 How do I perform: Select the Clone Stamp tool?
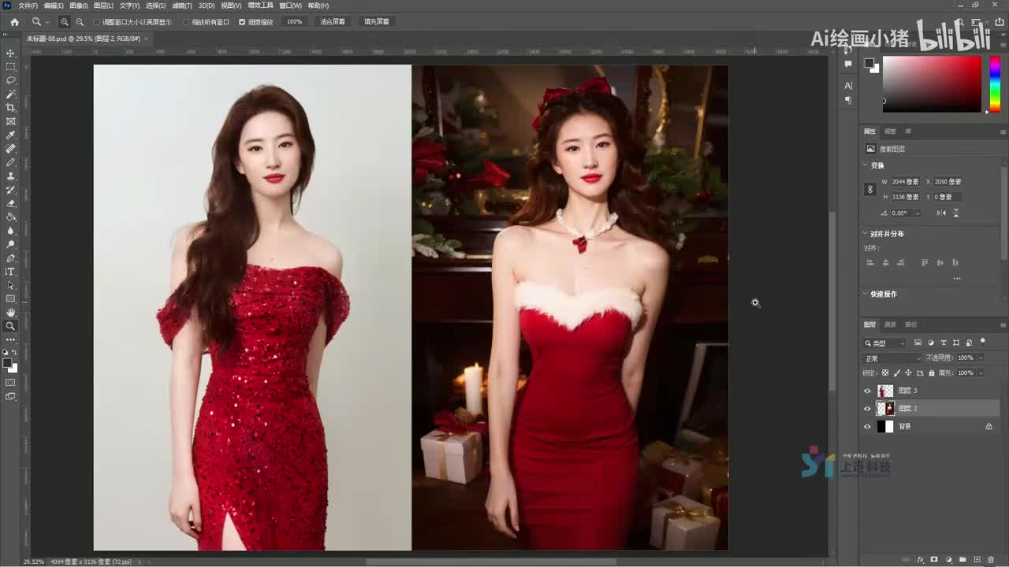click(10, 176)
